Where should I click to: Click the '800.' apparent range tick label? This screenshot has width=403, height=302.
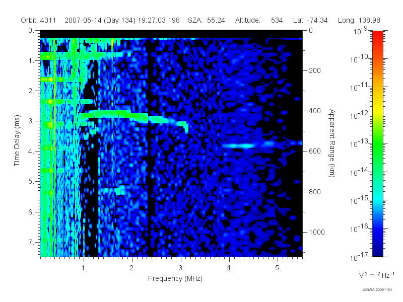pyautogui.click(x=316, y=192)
